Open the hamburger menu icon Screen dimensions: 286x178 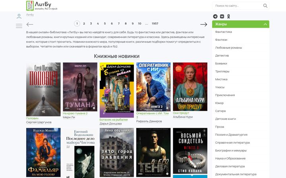(19, 26)
